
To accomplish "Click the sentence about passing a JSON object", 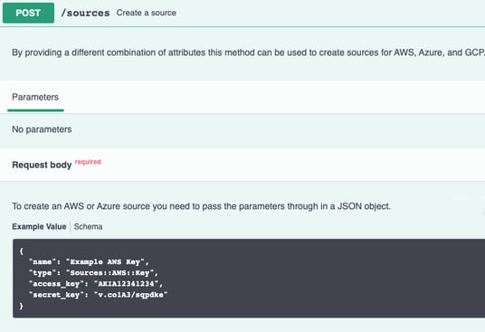I will pos(202,206).
